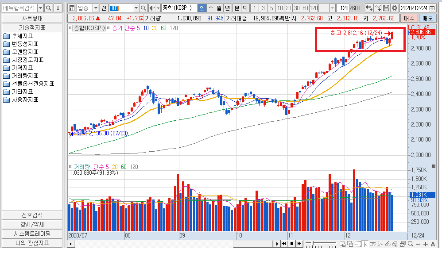Open the 시장강도지표 folder

(x=23, y=60)
